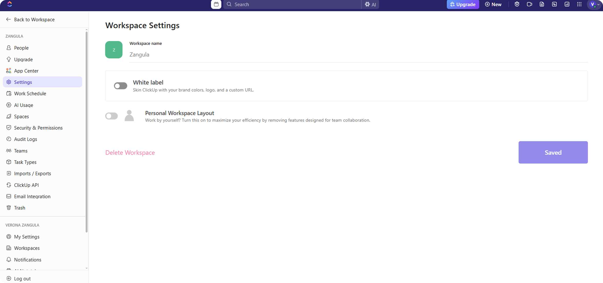Click the sidebar vertical scrollbar
603x283 pixels.
pyautogui.click(x=86, y=132)
